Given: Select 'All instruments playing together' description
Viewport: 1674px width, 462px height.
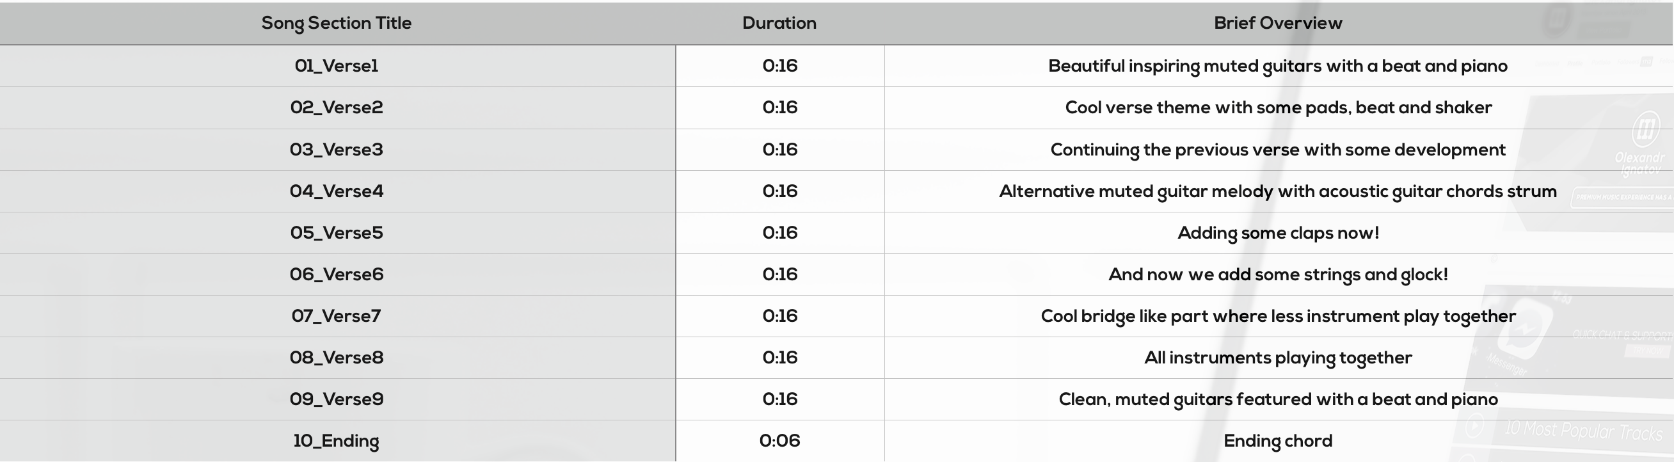Looking at the screenshot, I should click(x=1278, y=358).
